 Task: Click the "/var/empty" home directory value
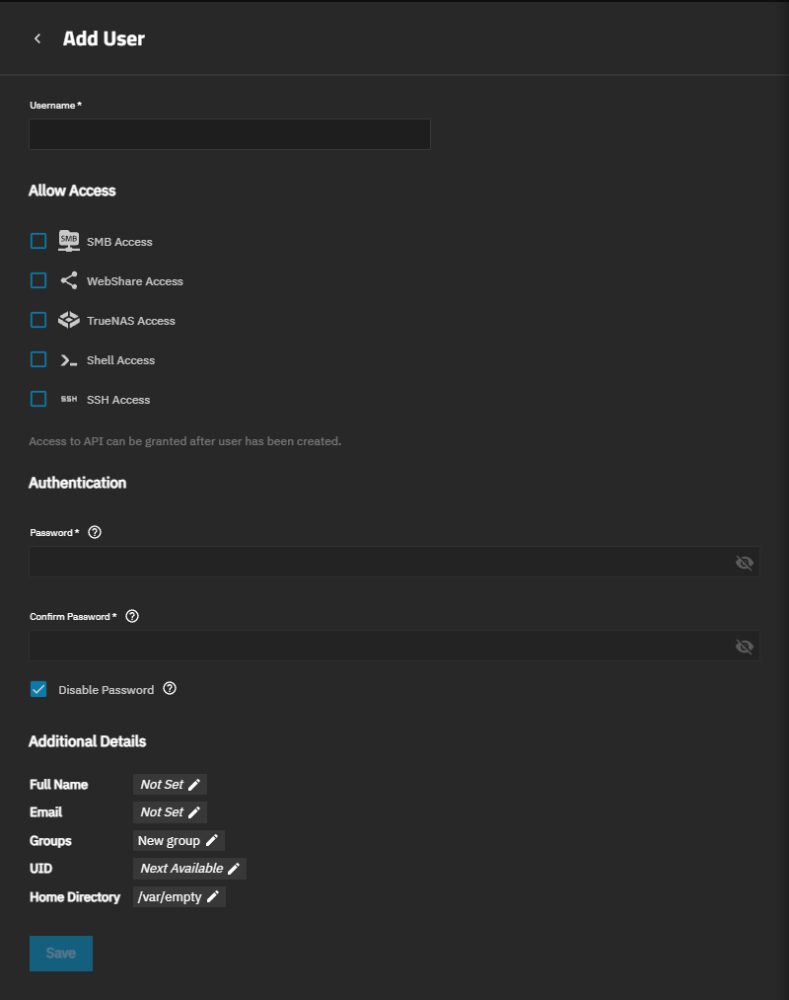[x=170, y=896]
